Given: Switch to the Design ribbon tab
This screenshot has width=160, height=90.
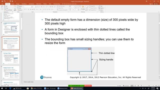Looking at the screenshot, I should coord(18,4).
